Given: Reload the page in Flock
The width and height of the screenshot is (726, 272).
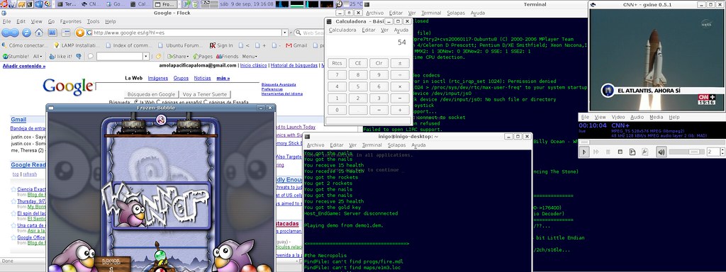Looking at the screenshot, I should tap(27, 33).
